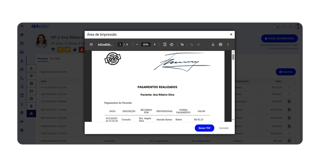Click the Baixar PDF button
Viewport: 320px width, 167px height.
point(204,128)
